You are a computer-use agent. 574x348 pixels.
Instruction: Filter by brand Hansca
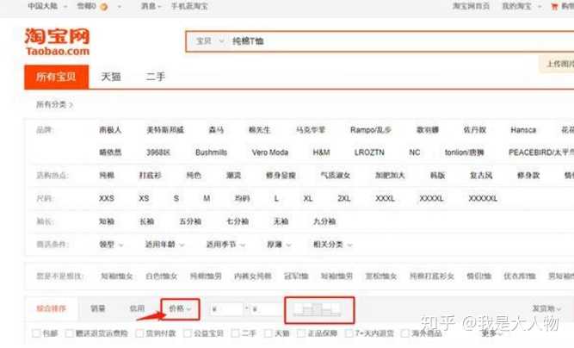pos(523,130)
